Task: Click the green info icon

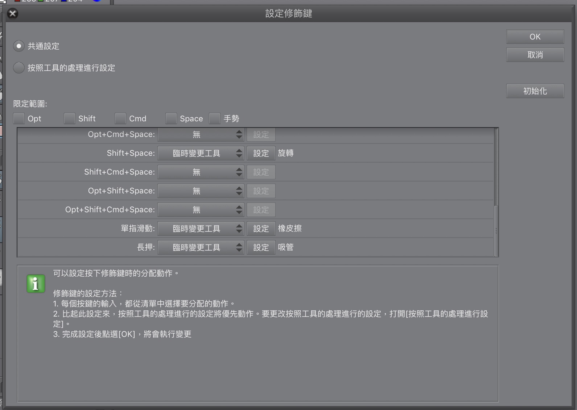Action: coord(36,284)
